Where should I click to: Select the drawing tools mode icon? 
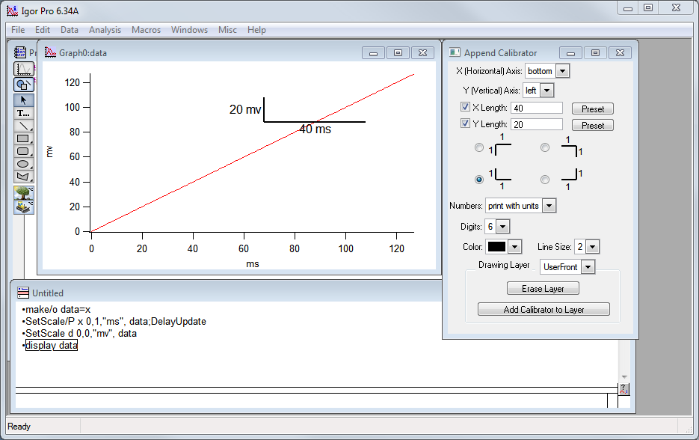pos(23,85)
